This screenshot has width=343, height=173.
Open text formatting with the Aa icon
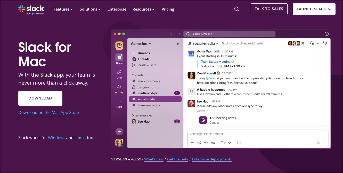tap(213, 142)
